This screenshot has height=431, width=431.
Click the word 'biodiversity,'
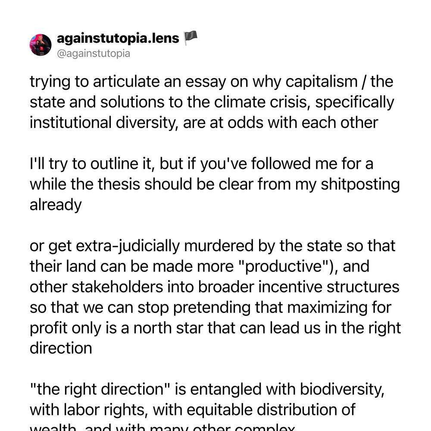(x=342, y=390)
